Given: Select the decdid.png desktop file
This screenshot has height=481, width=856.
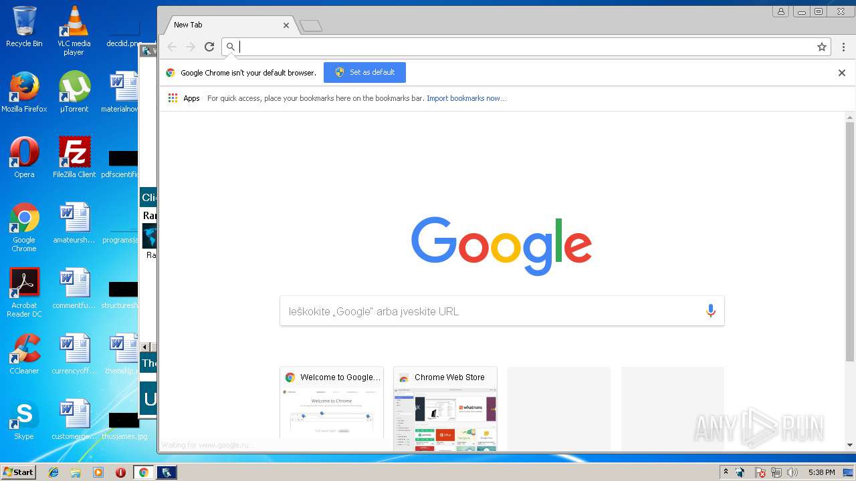Looking at the screenshot, I should coord(124,32).
